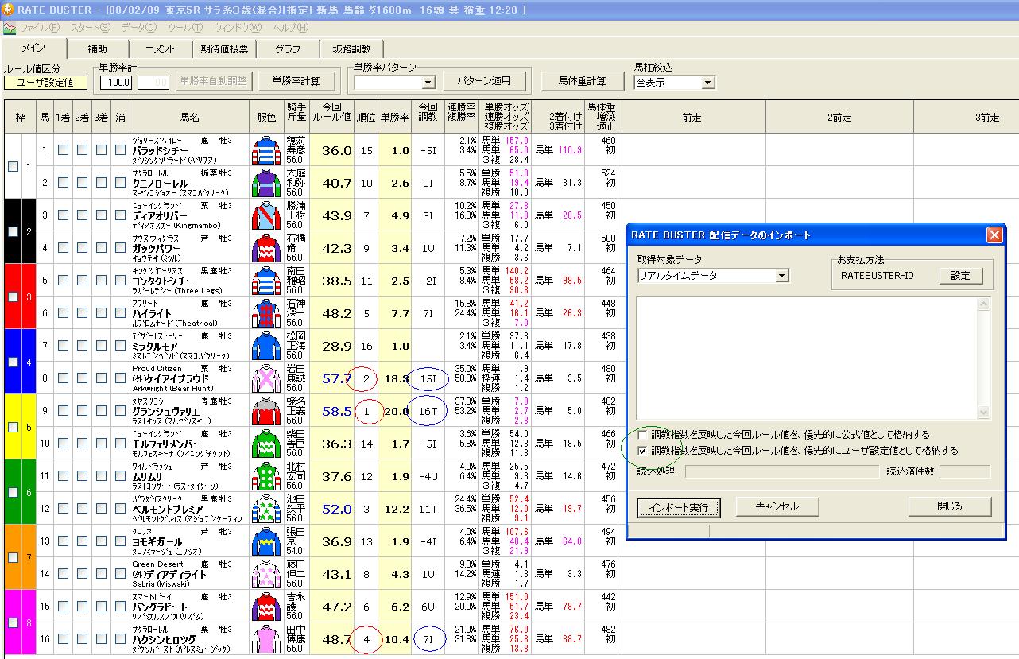1019x659 pixels.
Task: Click the 馬体重計算 button
Action: (583, 81)
